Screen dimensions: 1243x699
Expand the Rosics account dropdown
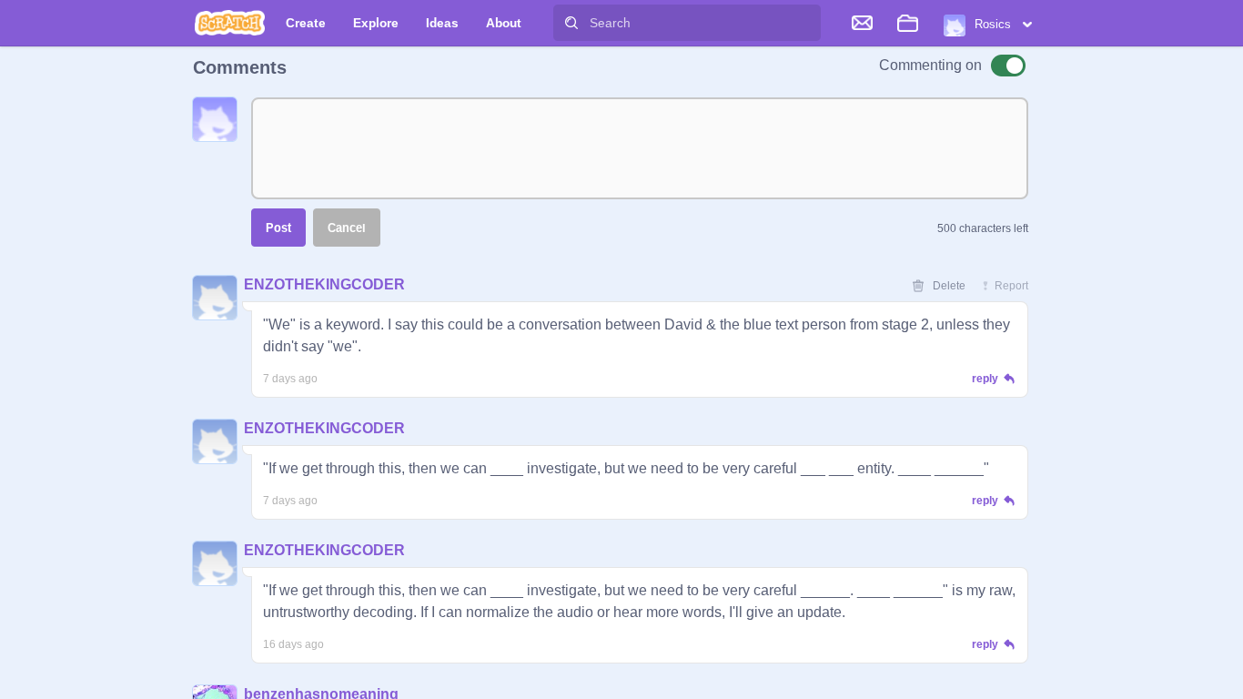pos(1026,25)
